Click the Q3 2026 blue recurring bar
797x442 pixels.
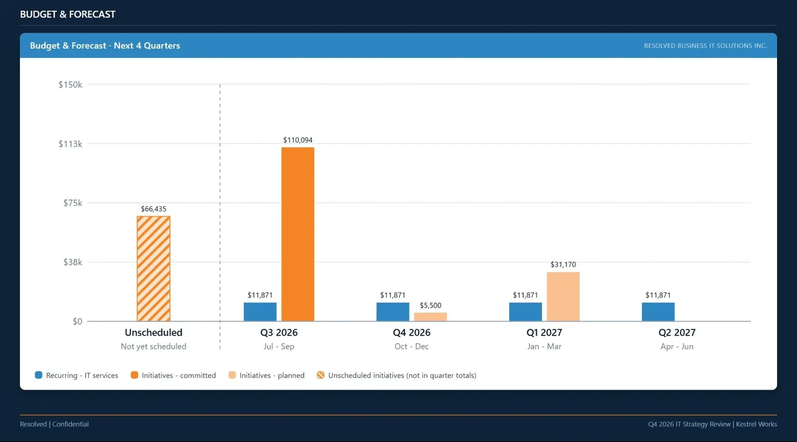(260, 312)
